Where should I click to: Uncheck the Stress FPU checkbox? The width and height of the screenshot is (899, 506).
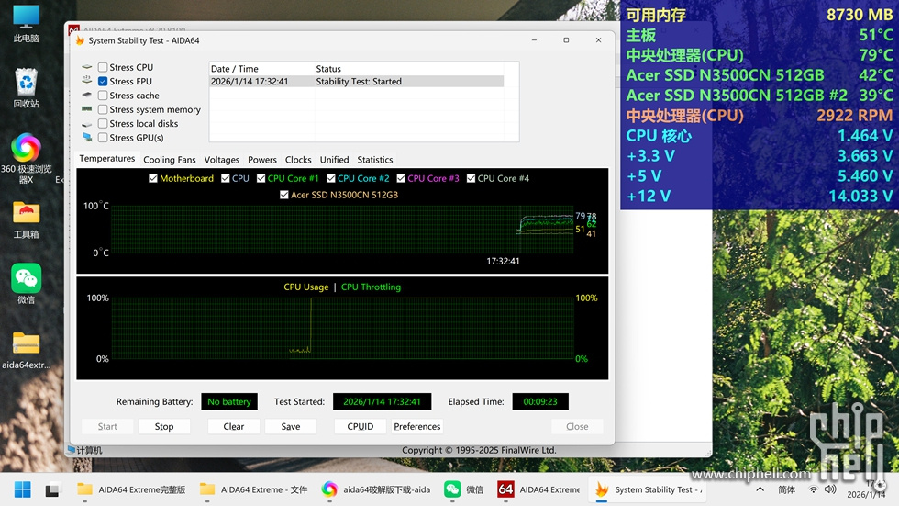(103, 82)
